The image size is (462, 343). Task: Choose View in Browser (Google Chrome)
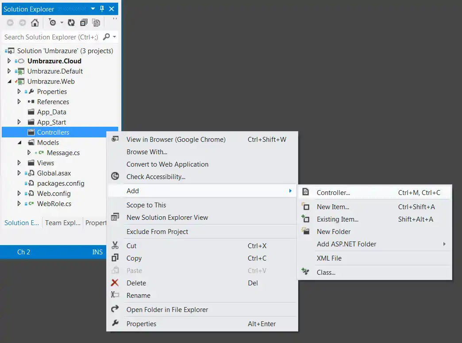coord(202,139)
